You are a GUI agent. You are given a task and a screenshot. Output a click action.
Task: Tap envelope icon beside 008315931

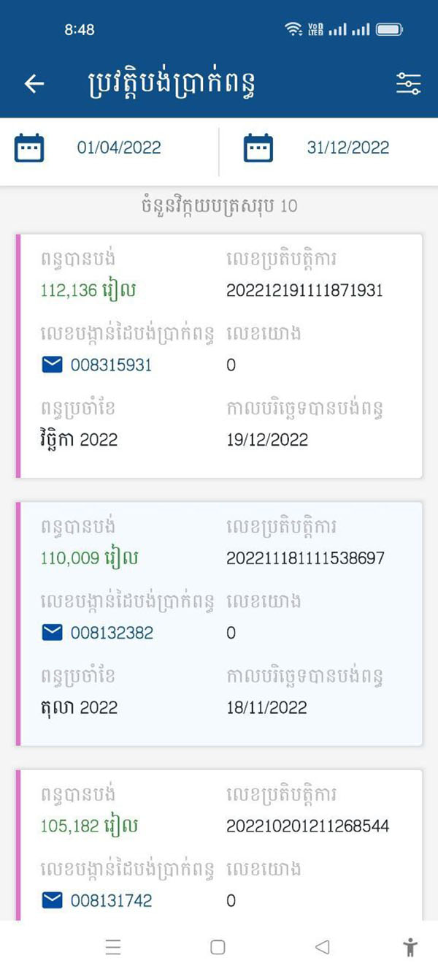point(53,365)
